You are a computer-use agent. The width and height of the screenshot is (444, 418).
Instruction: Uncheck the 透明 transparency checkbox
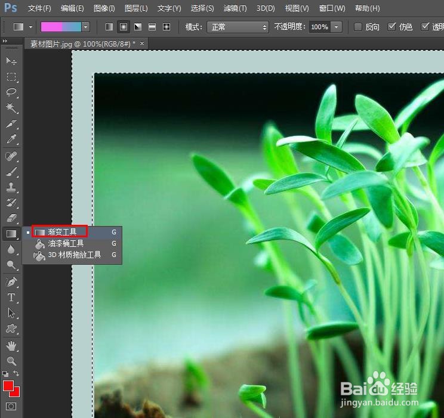pyautogui.click(x=425, y=27)
